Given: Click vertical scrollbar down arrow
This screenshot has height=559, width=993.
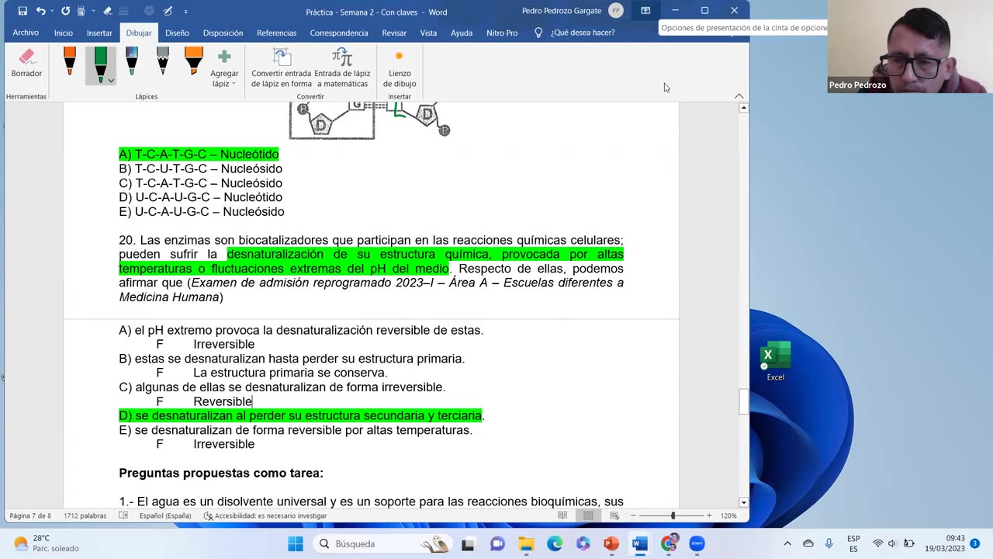Looking at the screenshot, I should click(743, 502).
